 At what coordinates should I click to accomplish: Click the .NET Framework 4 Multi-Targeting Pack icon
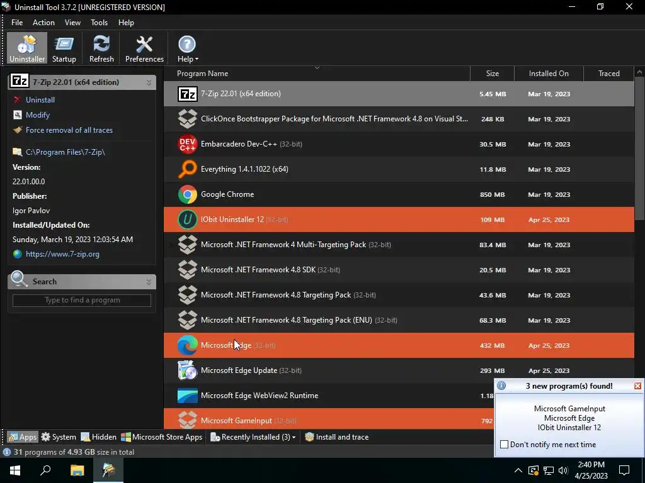187,245
